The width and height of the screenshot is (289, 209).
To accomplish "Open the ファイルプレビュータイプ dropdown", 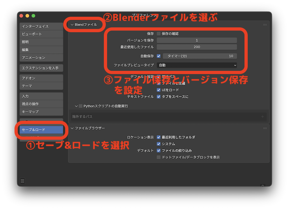I will 197,65.
